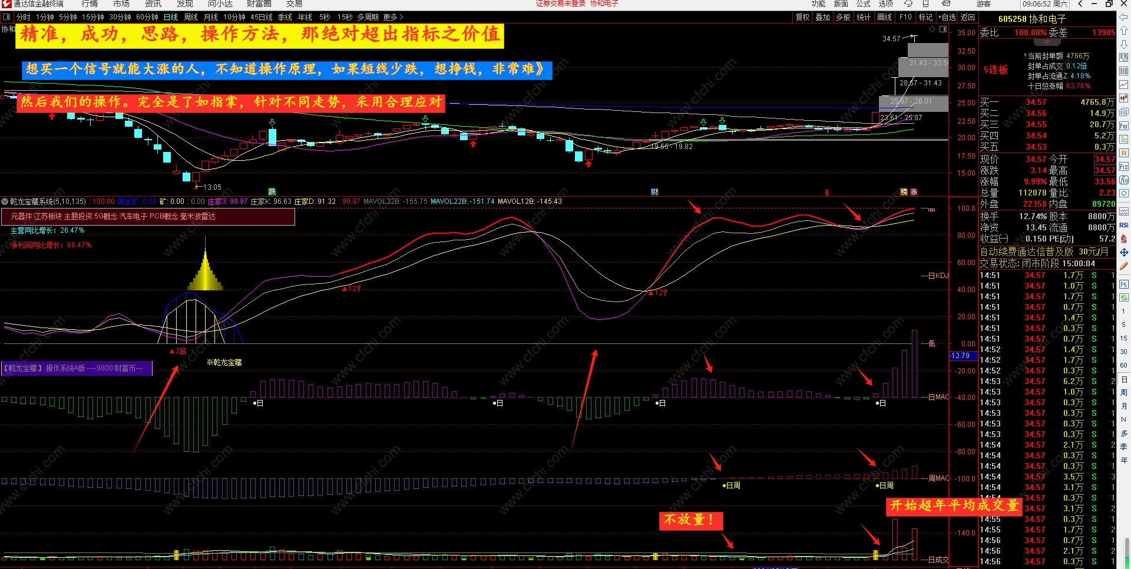The width and height of the screenshot is (1131, 569).
Task: Toggle the panel icon beside the chart diamond
Action: (943, 29)
